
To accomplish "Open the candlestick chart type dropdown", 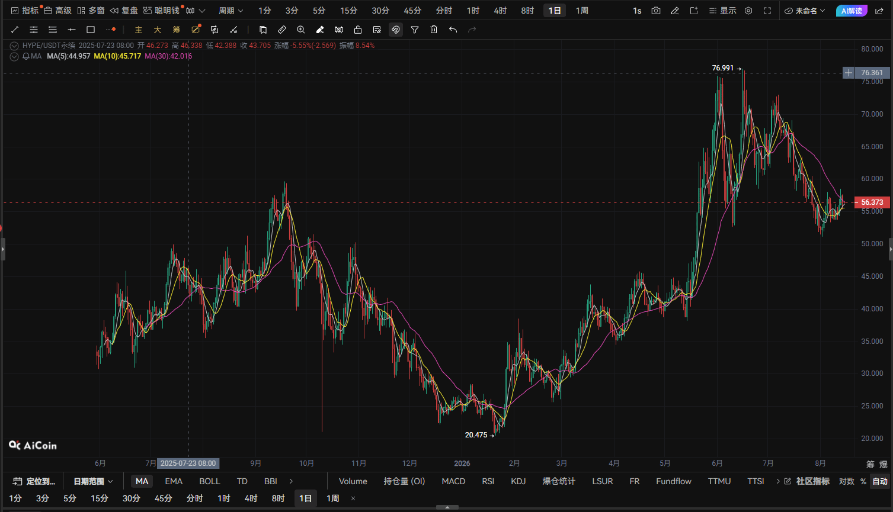I will pos(195,11).
